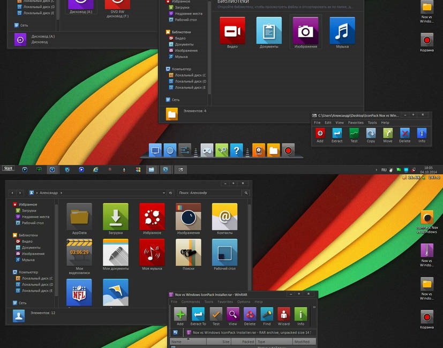Click the Wizard icon in WinRAR toolbar

click(283, 314)
